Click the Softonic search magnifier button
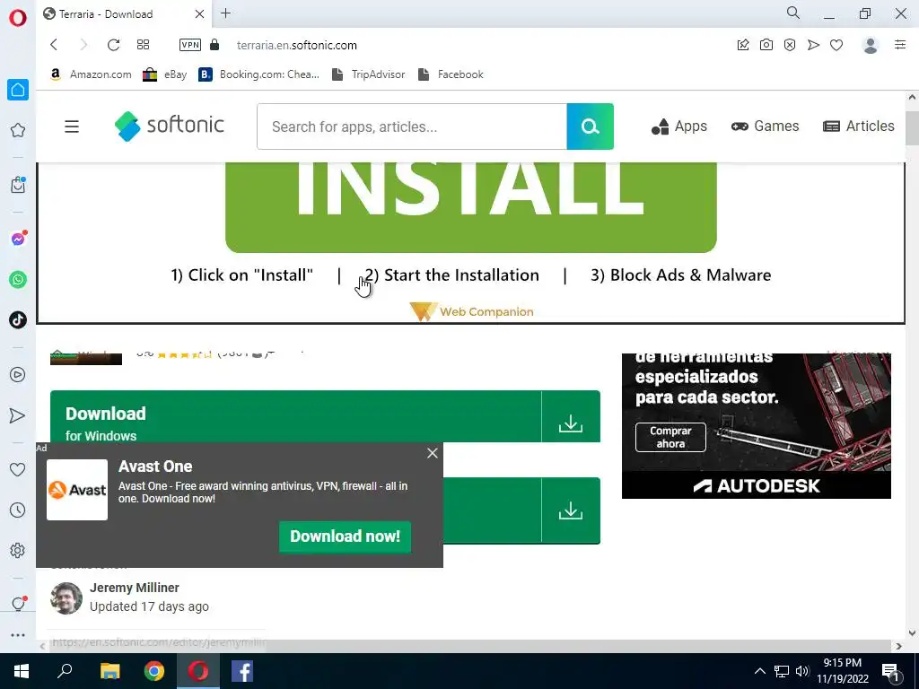This screenshot has width=919, height=689. pyautogui.click(x=591, y=126)
